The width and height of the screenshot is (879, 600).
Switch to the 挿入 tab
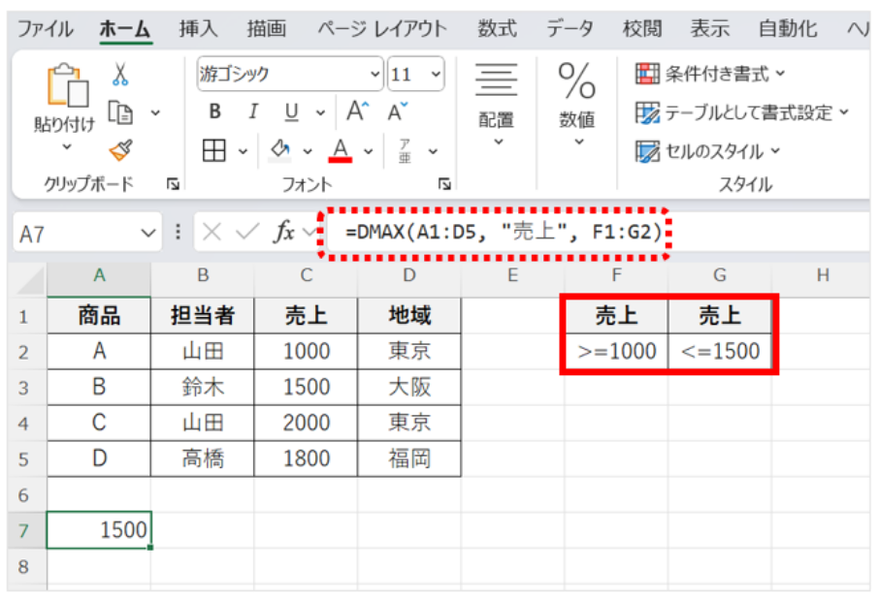pyautogui.click(x=198, y=29)
